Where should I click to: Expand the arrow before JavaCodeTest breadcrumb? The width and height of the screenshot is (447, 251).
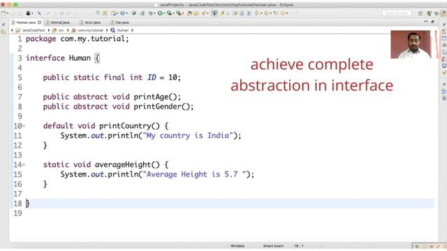(x=12, y=30)
